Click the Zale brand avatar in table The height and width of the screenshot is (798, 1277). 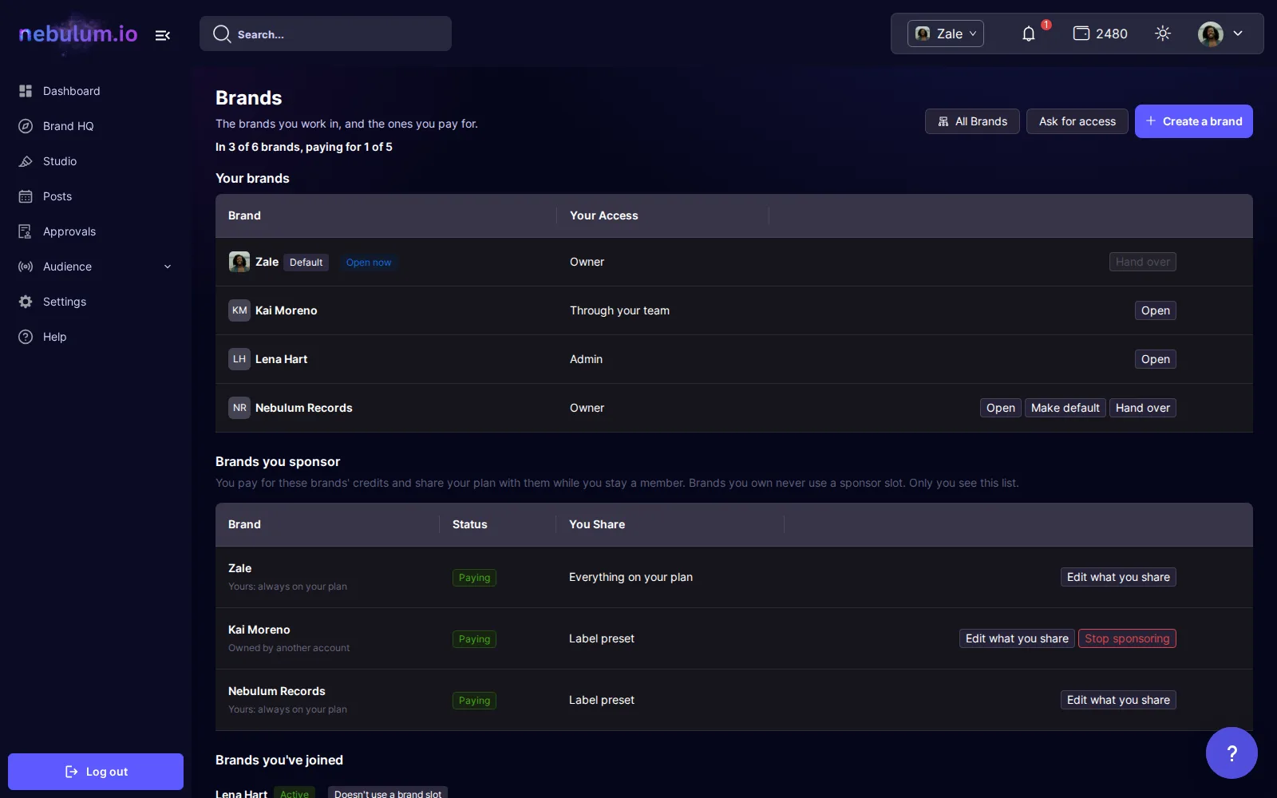pyautogui.click(x=239, y=262)
